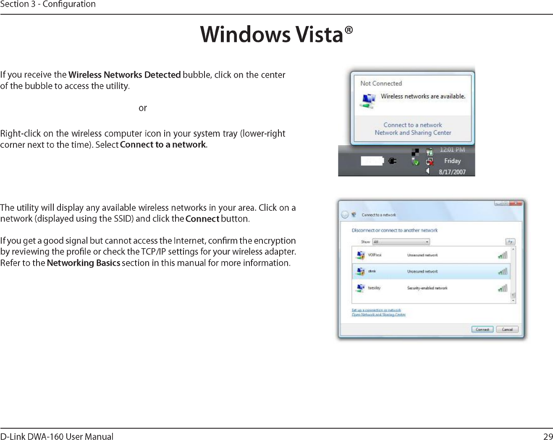This screenshot has width=553, height=440.
Task: Click the Wireless networks are available message
Action: point(423,96)
